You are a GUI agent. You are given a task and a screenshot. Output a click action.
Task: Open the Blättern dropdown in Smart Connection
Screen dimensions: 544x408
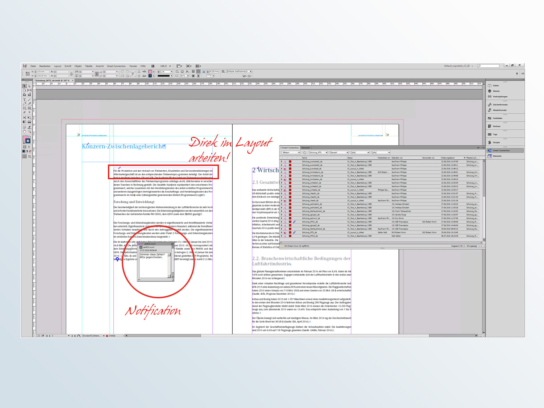click(x=291, y=152)
